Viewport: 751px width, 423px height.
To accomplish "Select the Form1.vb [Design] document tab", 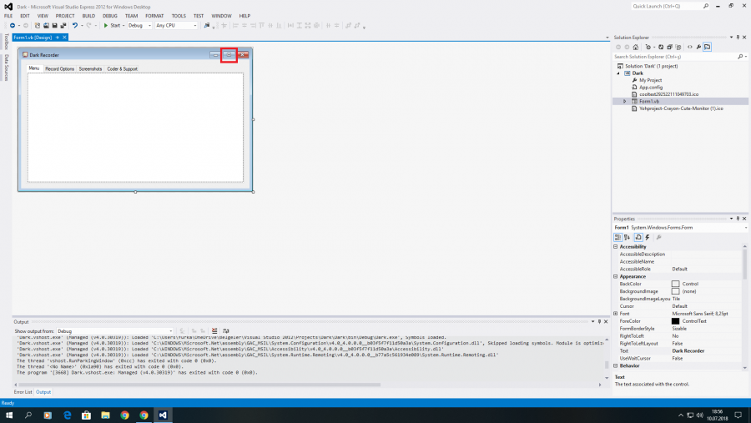I will [x=33, y=38].
